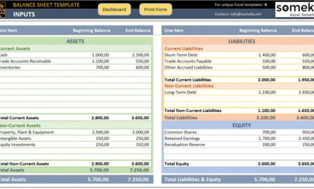Screen dimensions: 314x189
Task: Click Equity Investments end balance 350,00
Action: pyautogui.click(x=143, y=145)
